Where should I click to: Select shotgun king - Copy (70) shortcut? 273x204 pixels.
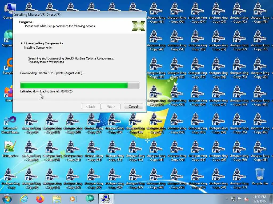point(218,179)
